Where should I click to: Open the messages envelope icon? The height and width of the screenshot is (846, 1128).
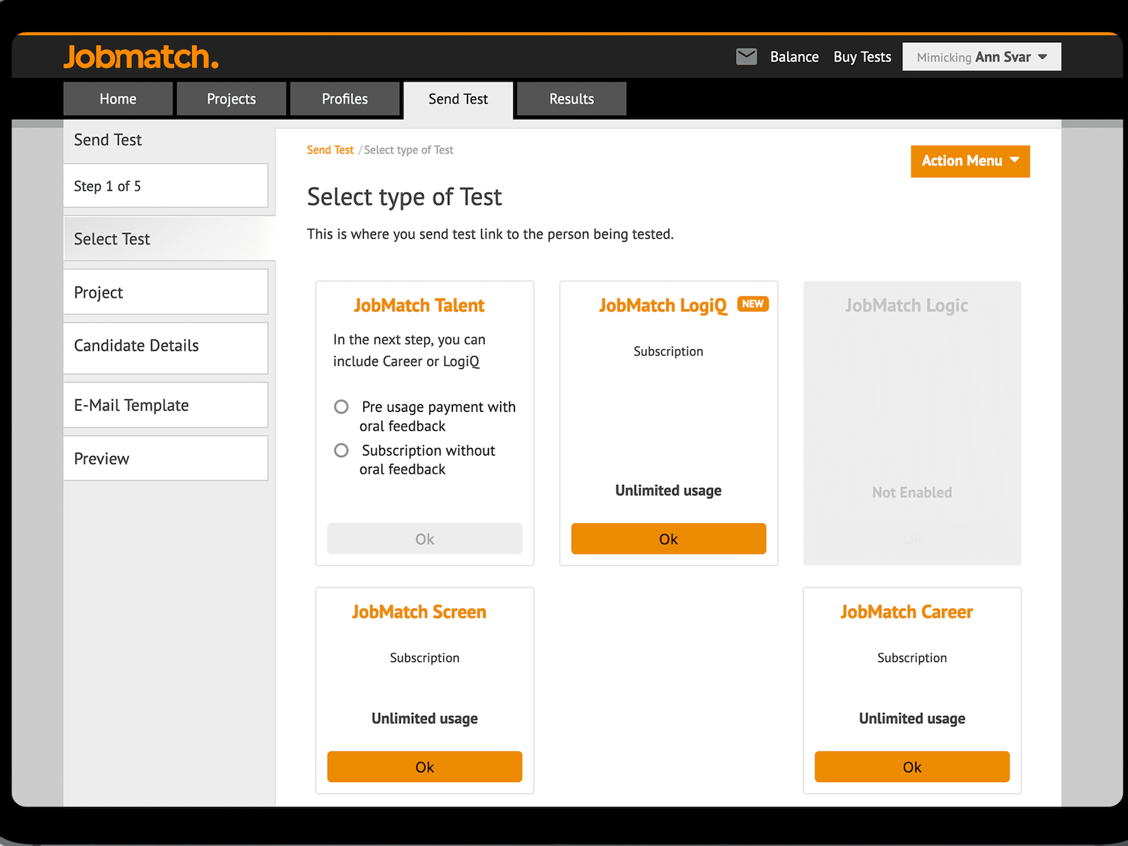pos(746,57)
